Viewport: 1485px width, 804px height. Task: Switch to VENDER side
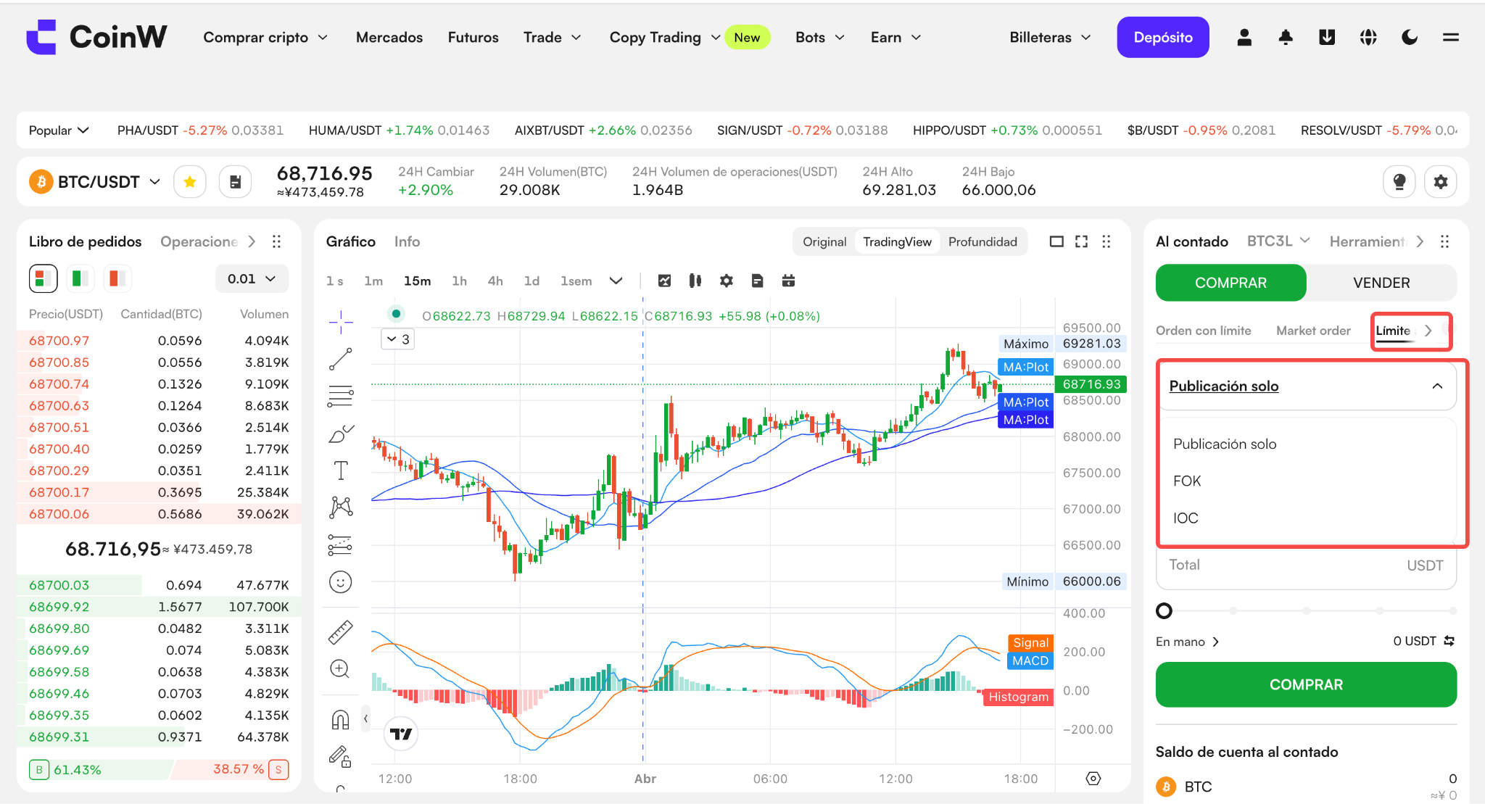click(1381, 283)
